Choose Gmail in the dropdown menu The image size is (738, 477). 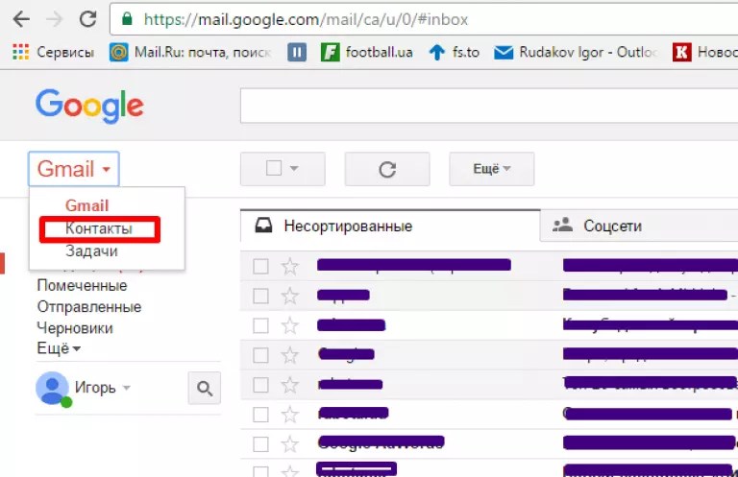click(x=87, y=205)
